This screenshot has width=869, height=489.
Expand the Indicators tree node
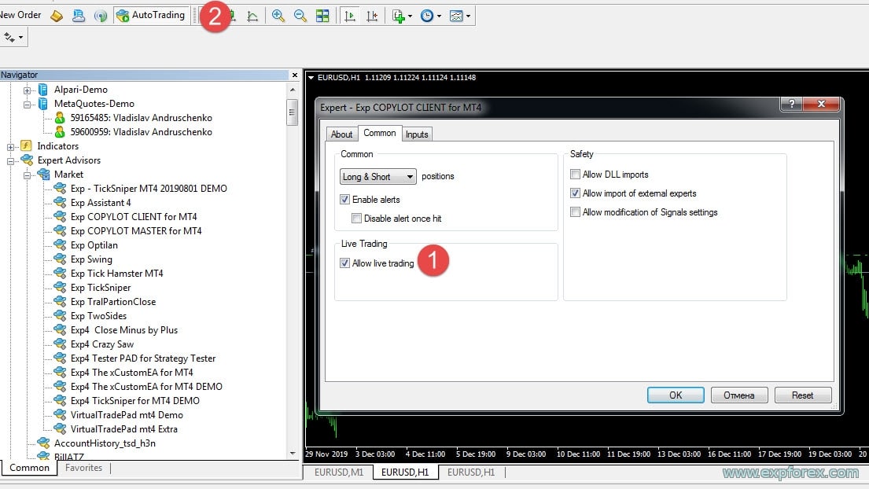[x=10, y=147]
